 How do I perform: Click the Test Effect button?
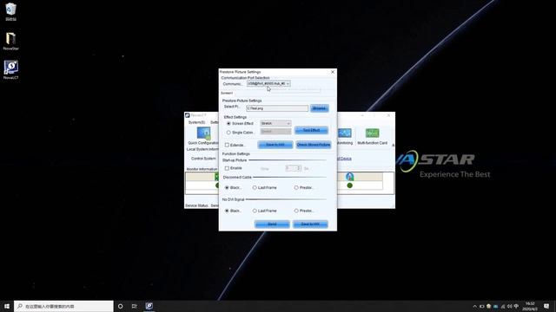(x=311, y=130)
